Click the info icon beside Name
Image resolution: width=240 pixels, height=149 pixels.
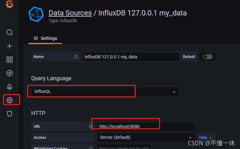pyautogui.click(x=76, y=57)
